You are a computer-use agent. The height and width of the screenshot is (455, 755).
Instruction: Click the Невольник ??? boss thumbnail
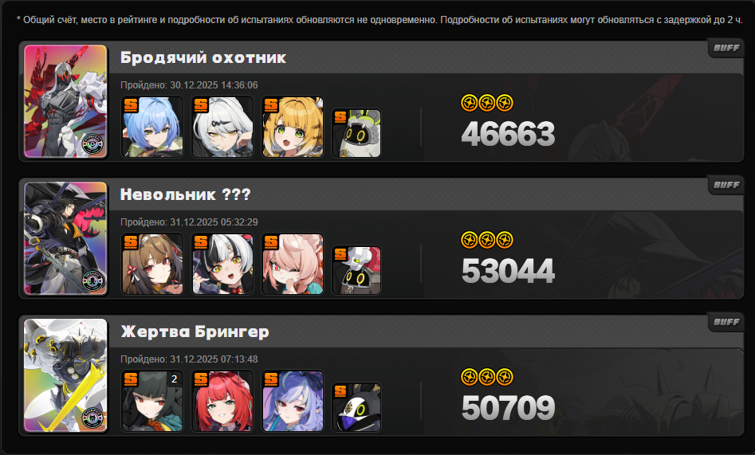point(65,238)
